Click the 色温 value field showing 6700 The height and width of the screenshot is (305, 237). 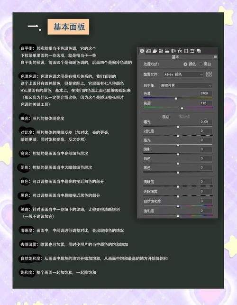tap(206, 93)
